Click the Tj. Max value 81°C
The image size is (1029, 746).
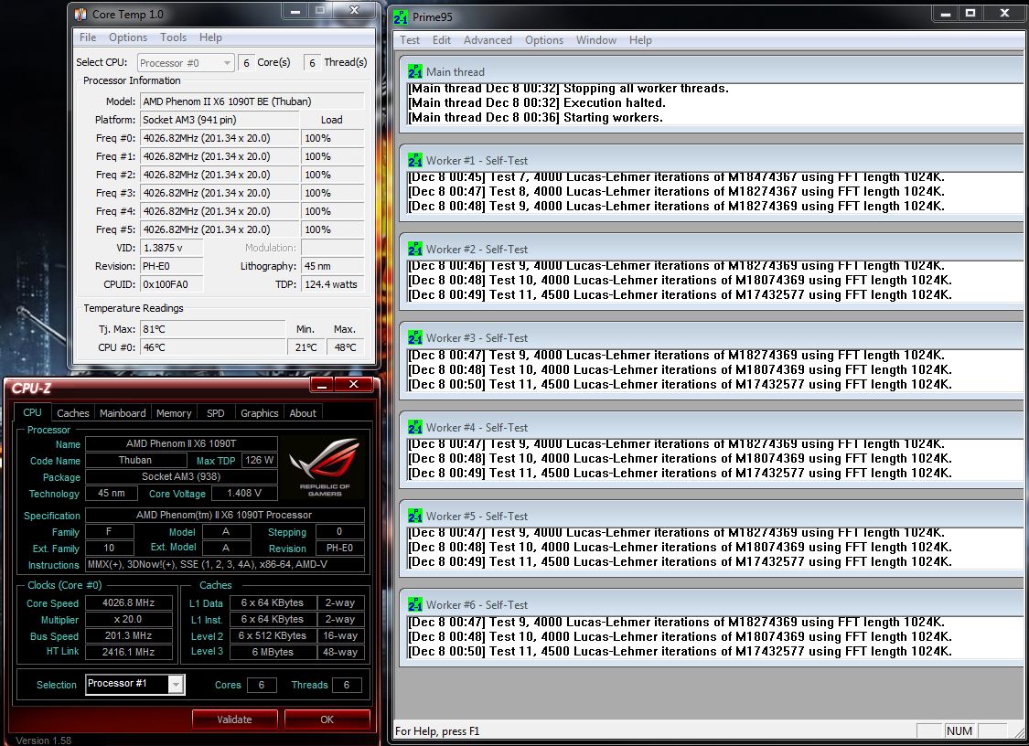[212, 329]
